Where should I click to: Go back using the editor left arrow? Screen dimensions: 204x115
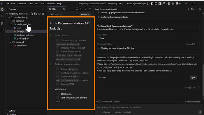click(81, 9)
